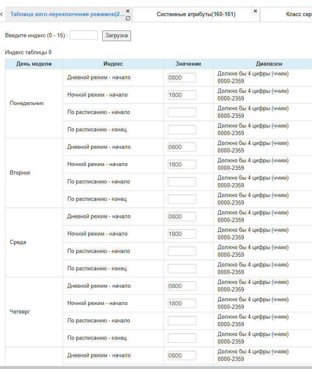Click the index entry field (0 - 15)
Viewport: 312px width, 369px height.
84,36
